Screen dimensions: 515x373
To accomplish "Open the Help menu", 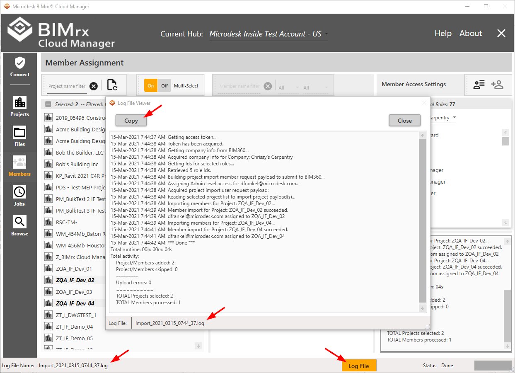I will click(443, 34).
